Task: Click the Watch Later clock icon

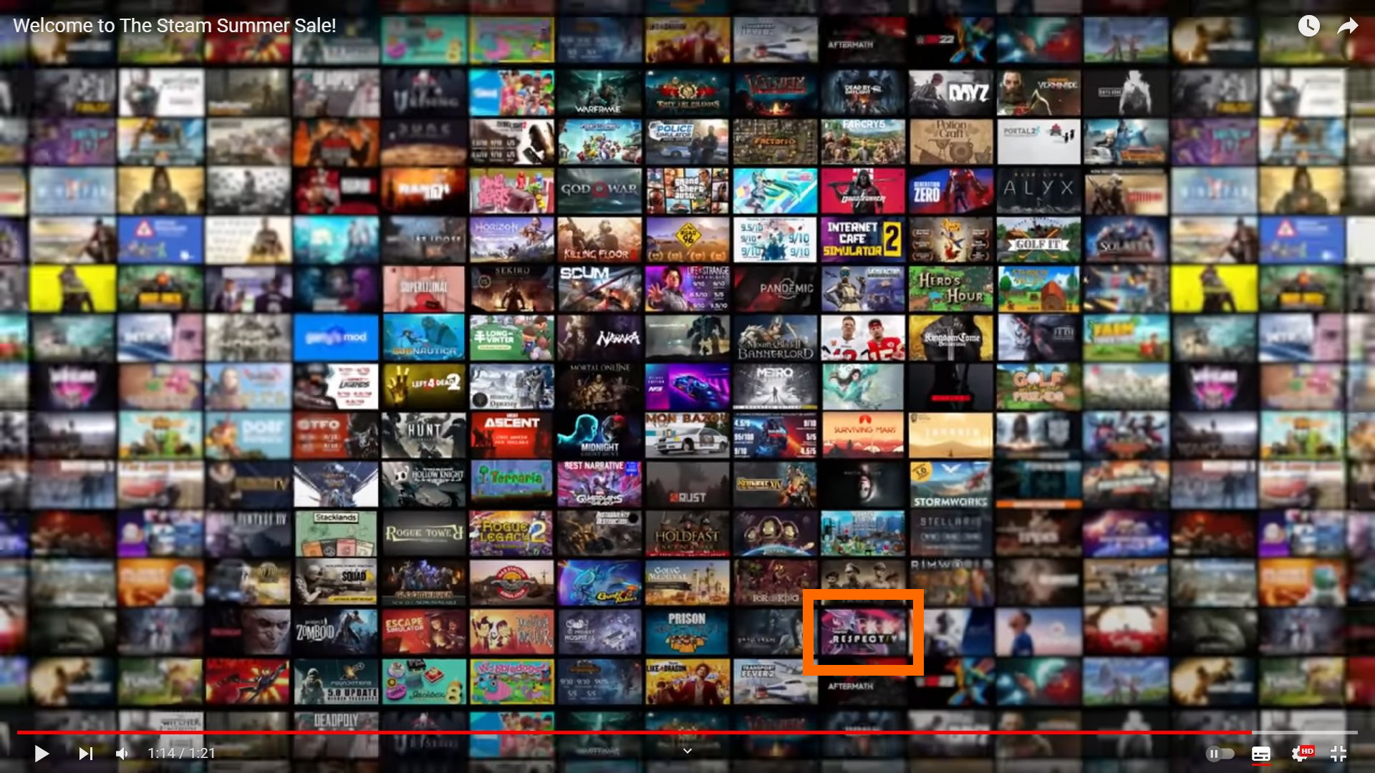Action: [1308, 26]
